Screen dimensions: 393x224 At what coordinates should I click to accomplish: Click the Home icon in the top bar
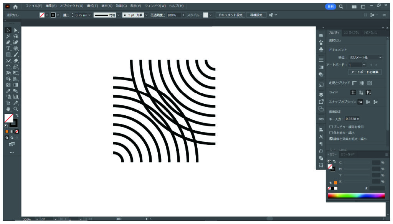click(15, 7)
